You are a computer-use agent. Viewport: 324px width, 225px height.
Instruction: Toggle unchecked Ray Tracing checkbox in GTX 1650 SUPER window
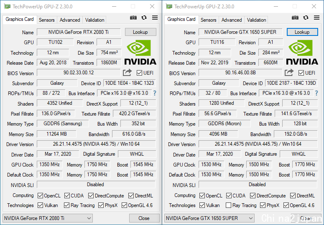tap(228, 205)
